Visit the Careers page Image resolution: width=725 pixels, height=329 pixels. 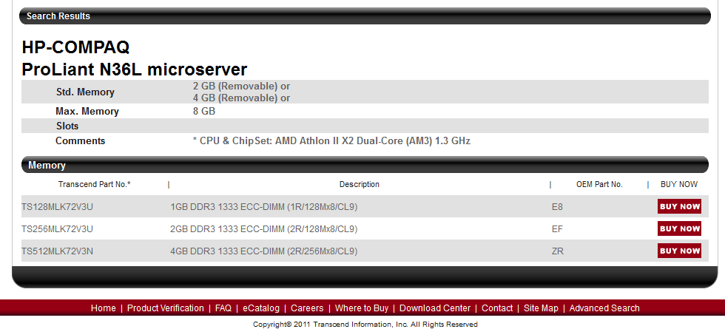[307, 308]
